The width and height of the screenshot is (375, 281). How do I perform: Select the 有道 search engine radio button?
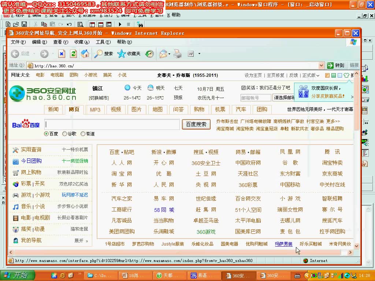pos(83,134)
